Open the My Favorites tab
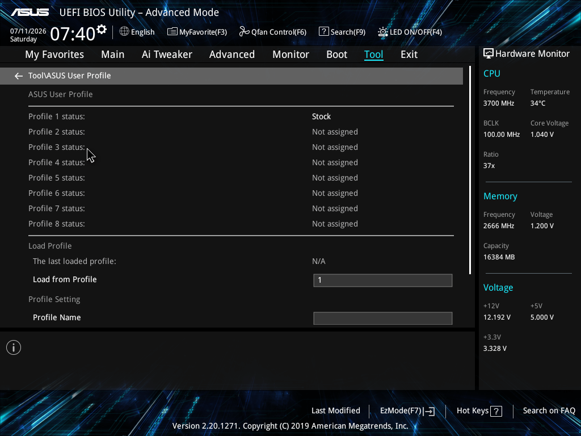The width and height of the screenshot is (581, 436). (54, 54)
